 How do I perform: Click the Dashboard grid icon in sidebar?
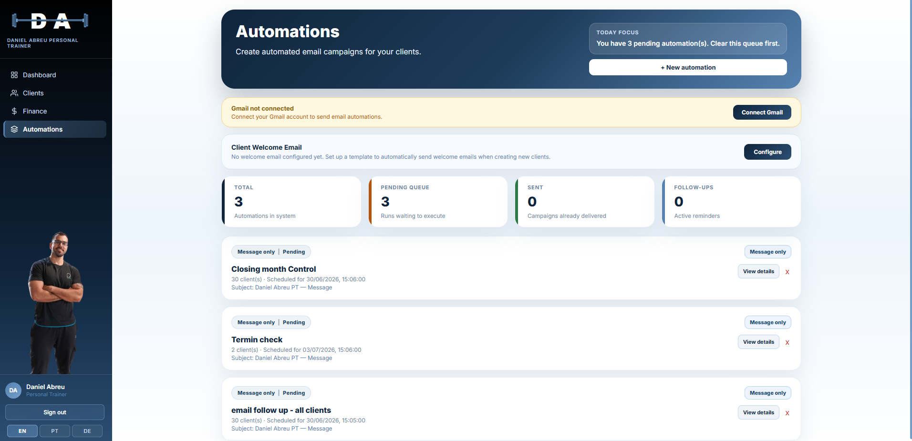[x=14, y=75]
